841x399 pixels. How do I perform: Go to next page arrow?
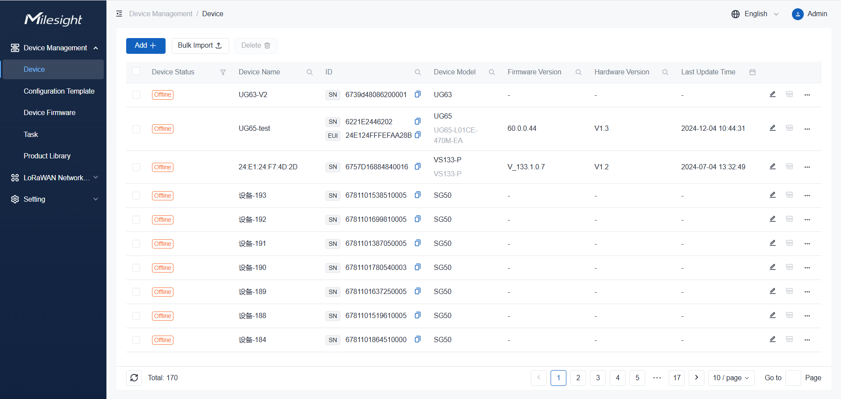(x=696, y=378)
